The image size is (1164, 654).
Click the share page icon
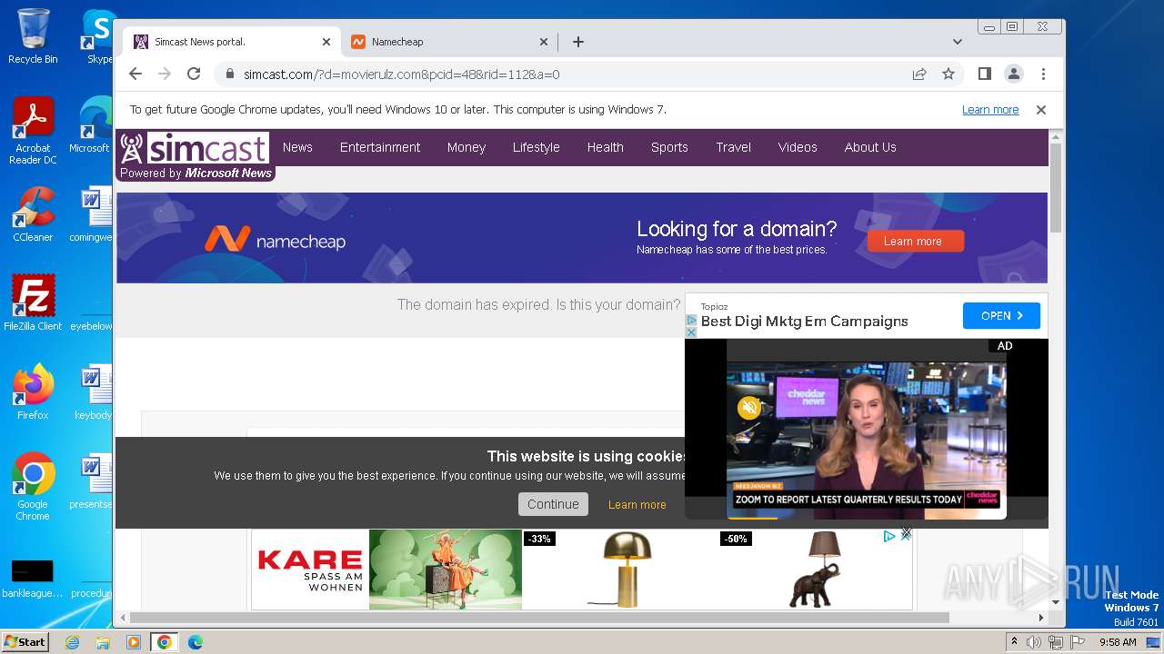point(919,74)
